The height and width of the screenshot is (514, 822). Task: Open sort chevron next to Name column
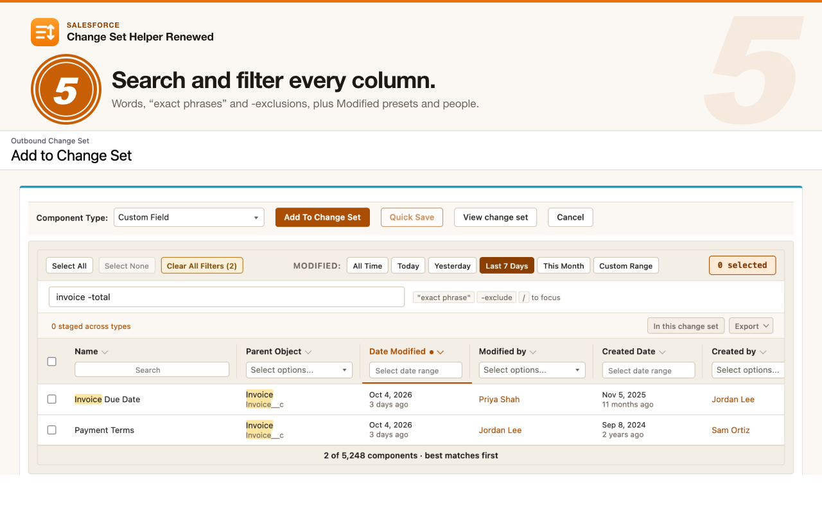pyautogui.click(x=105, y=352)
